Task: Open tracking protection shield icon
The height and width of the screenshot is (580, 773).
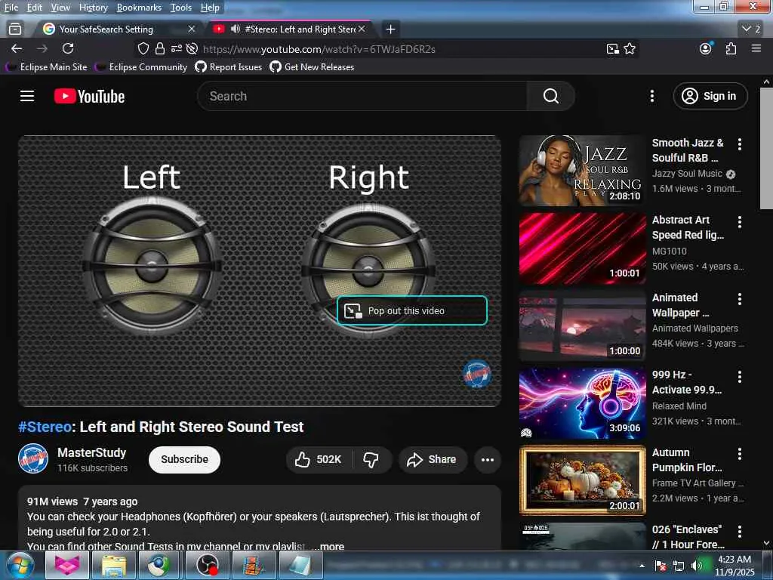Action: click(143, 48)
